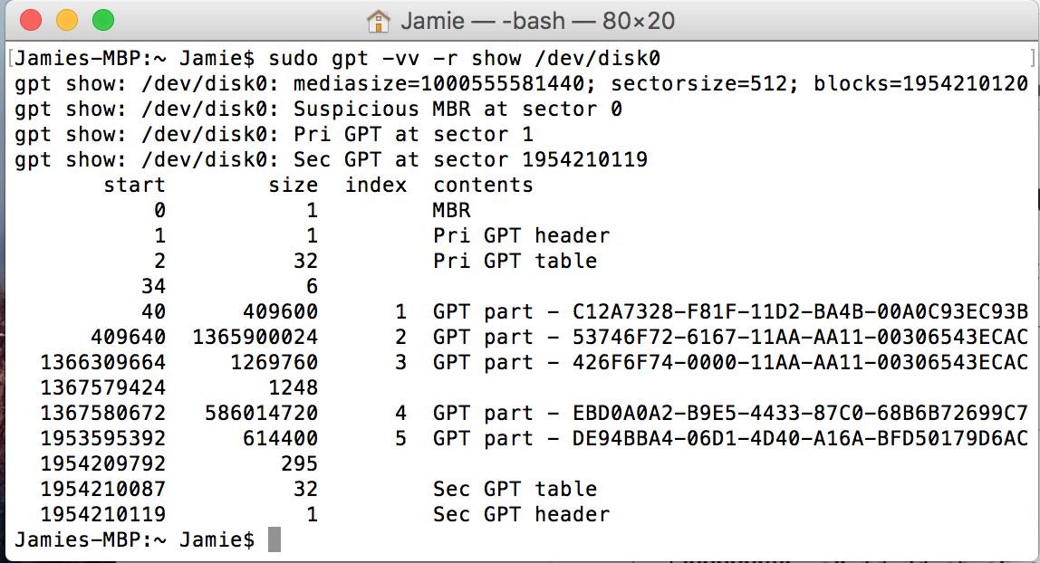Close the Terminal window with red button
Image resolution: width=1040 pixels, height=563 pixels.
coord(30,20)
